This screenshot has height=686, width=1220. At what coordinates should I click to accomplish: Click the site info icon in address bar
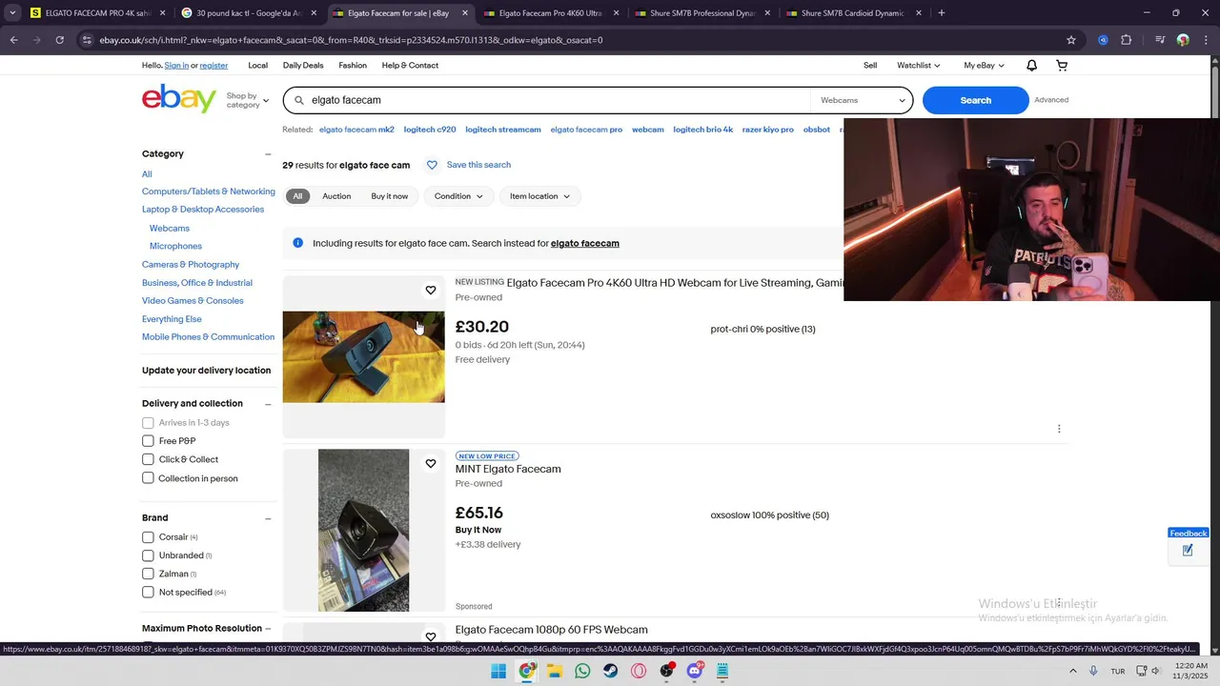tap(87, 40)
